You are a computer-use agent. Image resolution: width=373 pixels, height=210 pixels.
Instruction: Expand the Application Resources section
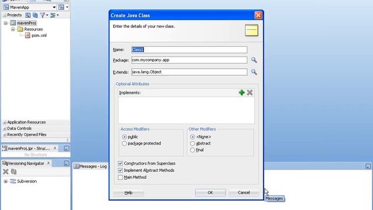tap(5, 123)
